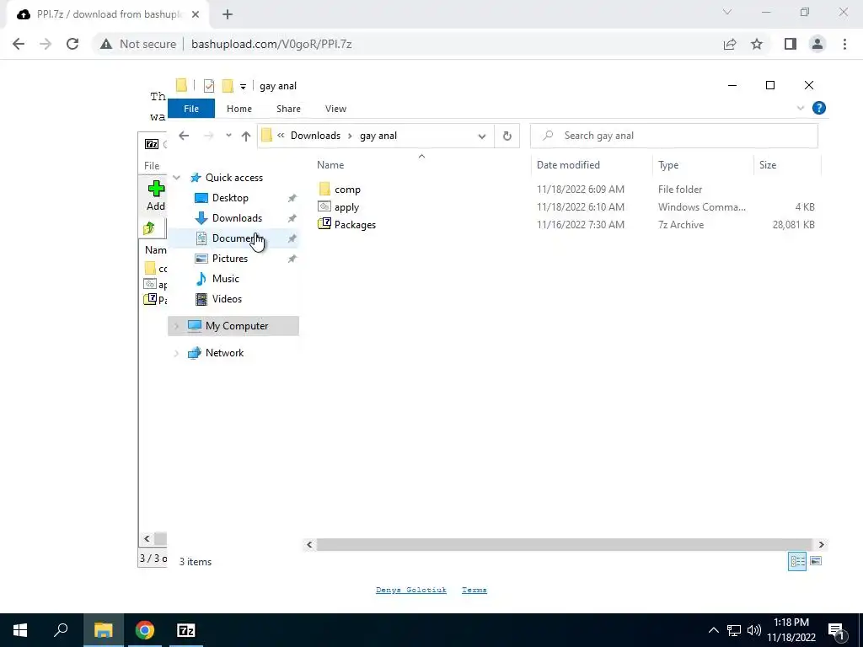The height and width of the screenshot is (647, 863).
Task: Open Desktop in Quick access
Action: pos(230,197)
